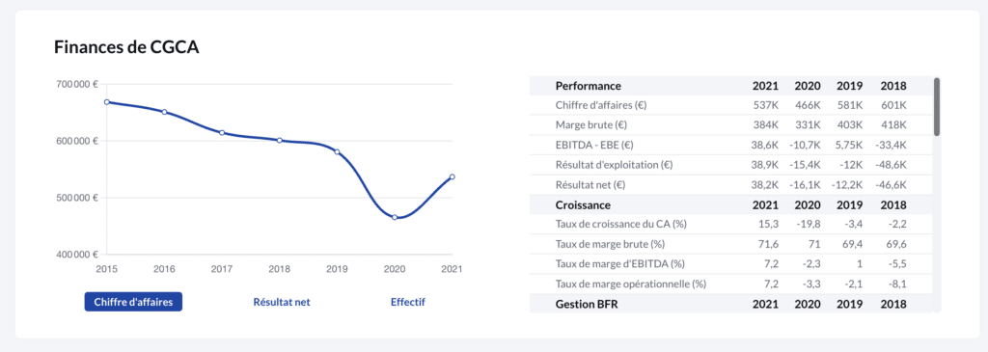Switch chart to Résultat net
This screenshot has width=988, height=352.
[x=282, y=302]
